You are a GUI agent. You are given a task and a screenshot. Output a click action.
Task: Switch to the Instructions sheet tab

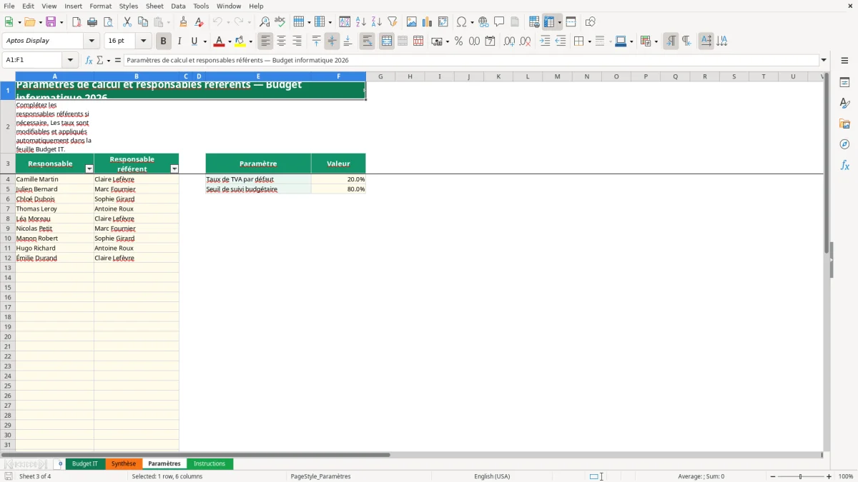(x=209, y=463)
